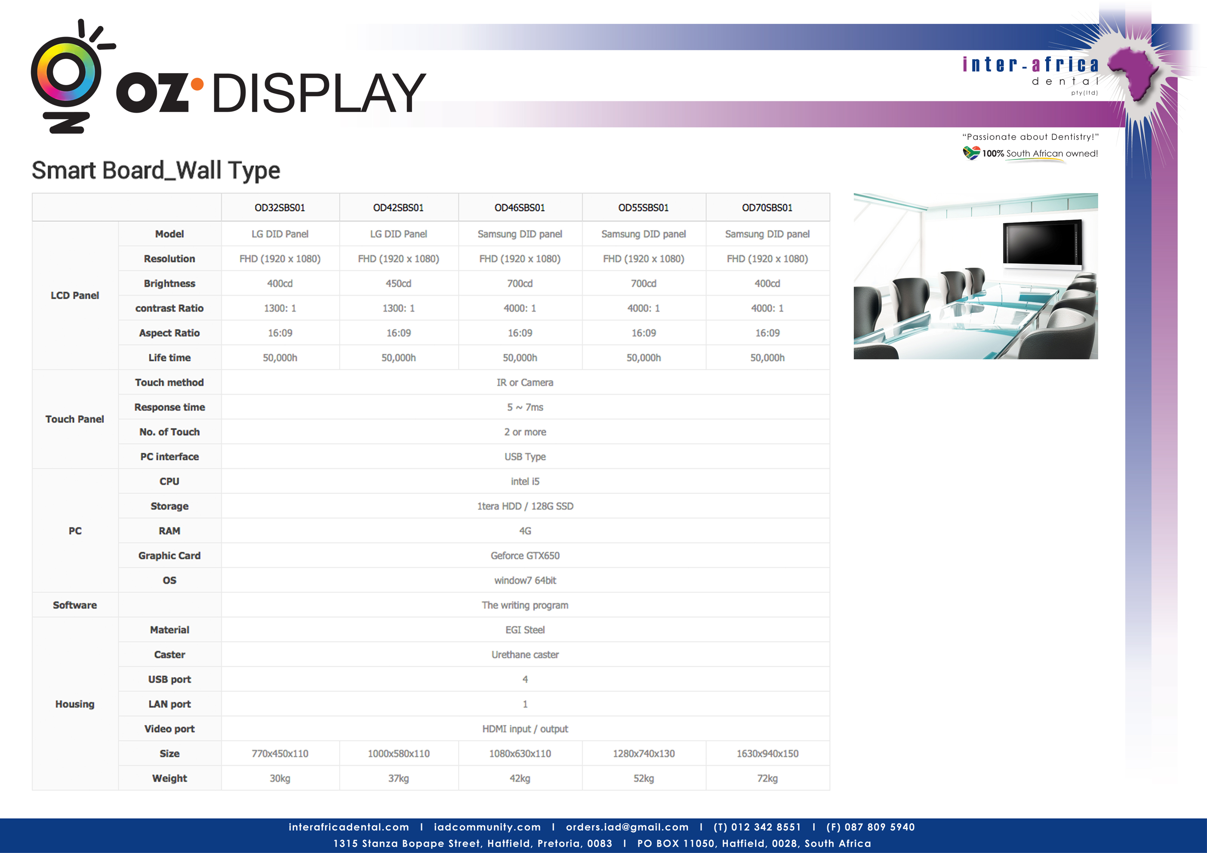Click the Touch Panel row group label

75,419
